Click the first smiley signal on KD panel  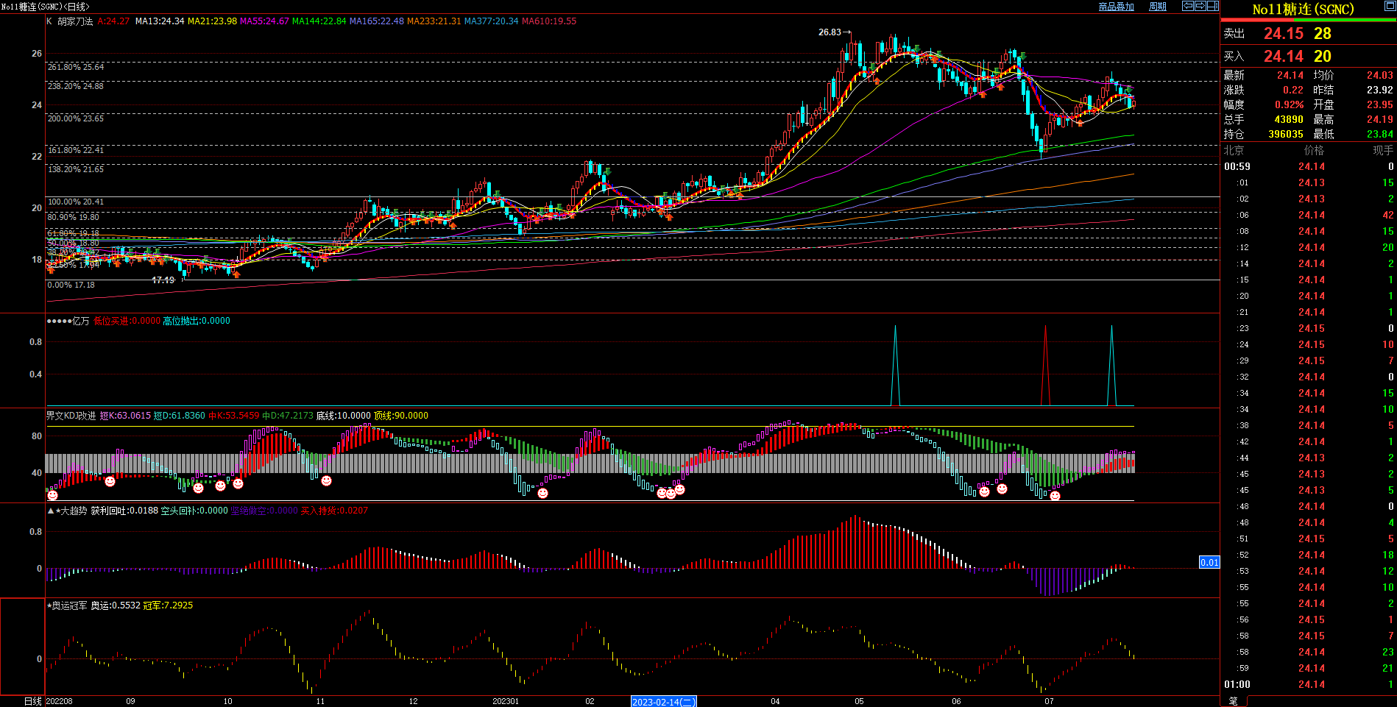point(52,495)
